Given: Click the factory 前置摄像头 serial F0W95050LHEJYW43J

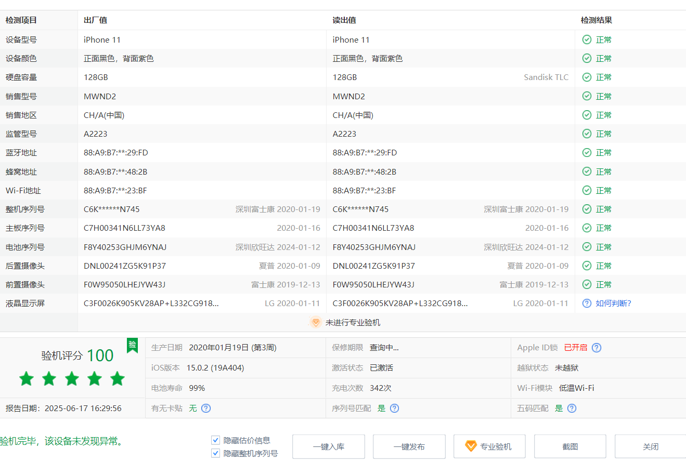Looking at the screenshot, I should pos(125,284).
